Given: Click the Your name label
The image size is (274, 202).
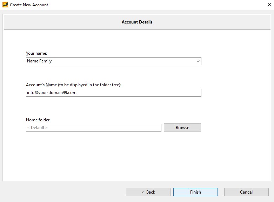Looking at the screenshot, I should point(36,53).
